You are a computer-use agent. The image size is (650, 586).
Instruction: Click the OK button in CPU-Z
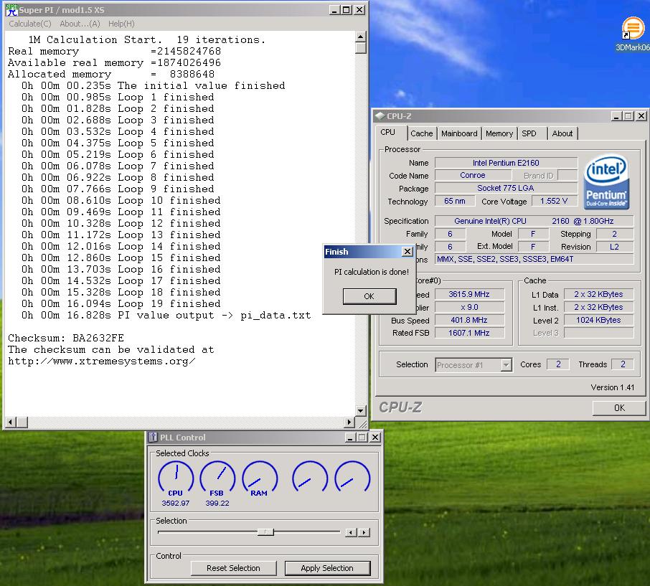tap(619, 408)
